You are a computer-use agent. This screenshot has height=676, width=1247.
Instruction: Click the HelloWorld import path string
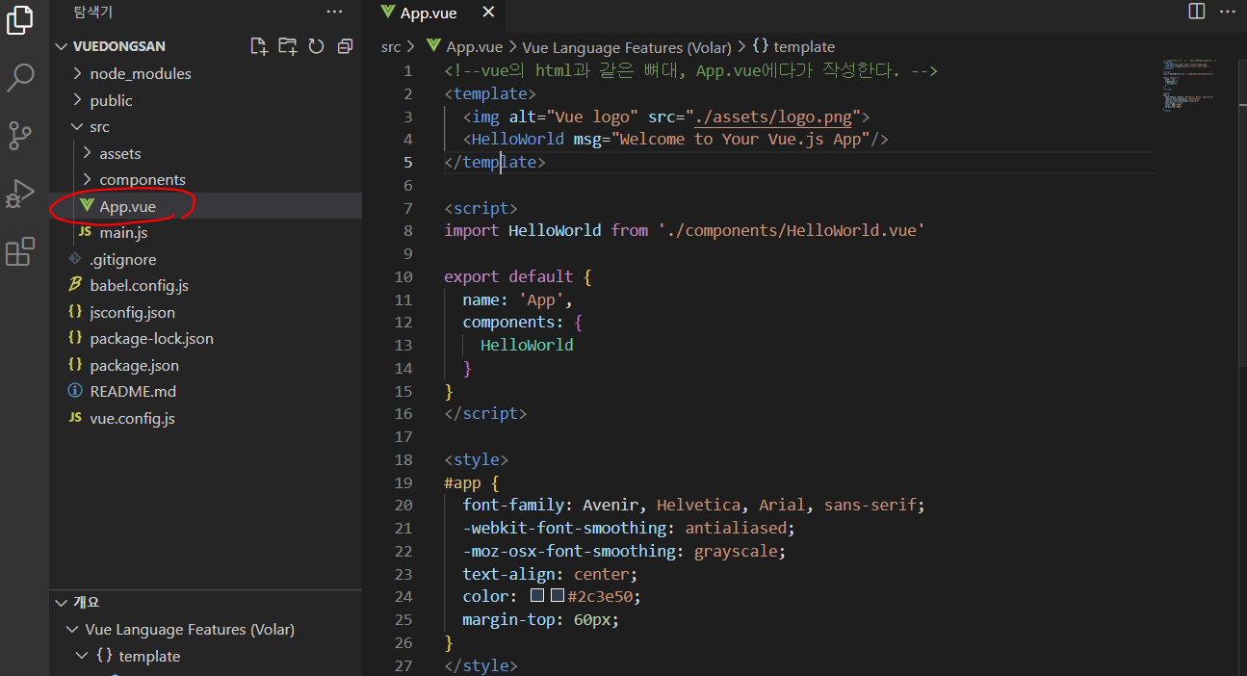[x=792, y=231]
